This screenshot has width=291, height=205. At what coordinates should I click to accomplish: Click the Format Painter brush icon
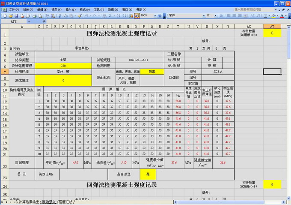point(80,15)
